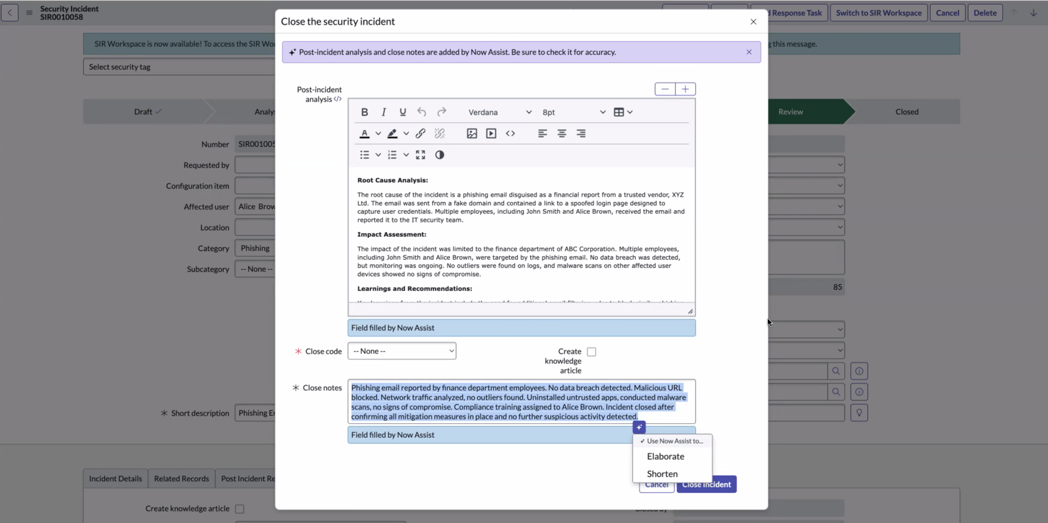Center align the text
Viewport: 1048px width, 523px height.
[562, 134]
